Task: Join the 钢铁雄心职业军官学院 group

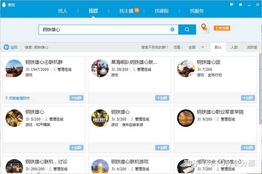Action: (x=248, y=147)
